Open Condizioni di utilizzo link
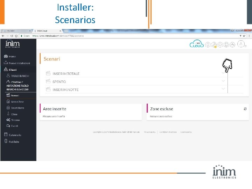 [x=168, y=132]
